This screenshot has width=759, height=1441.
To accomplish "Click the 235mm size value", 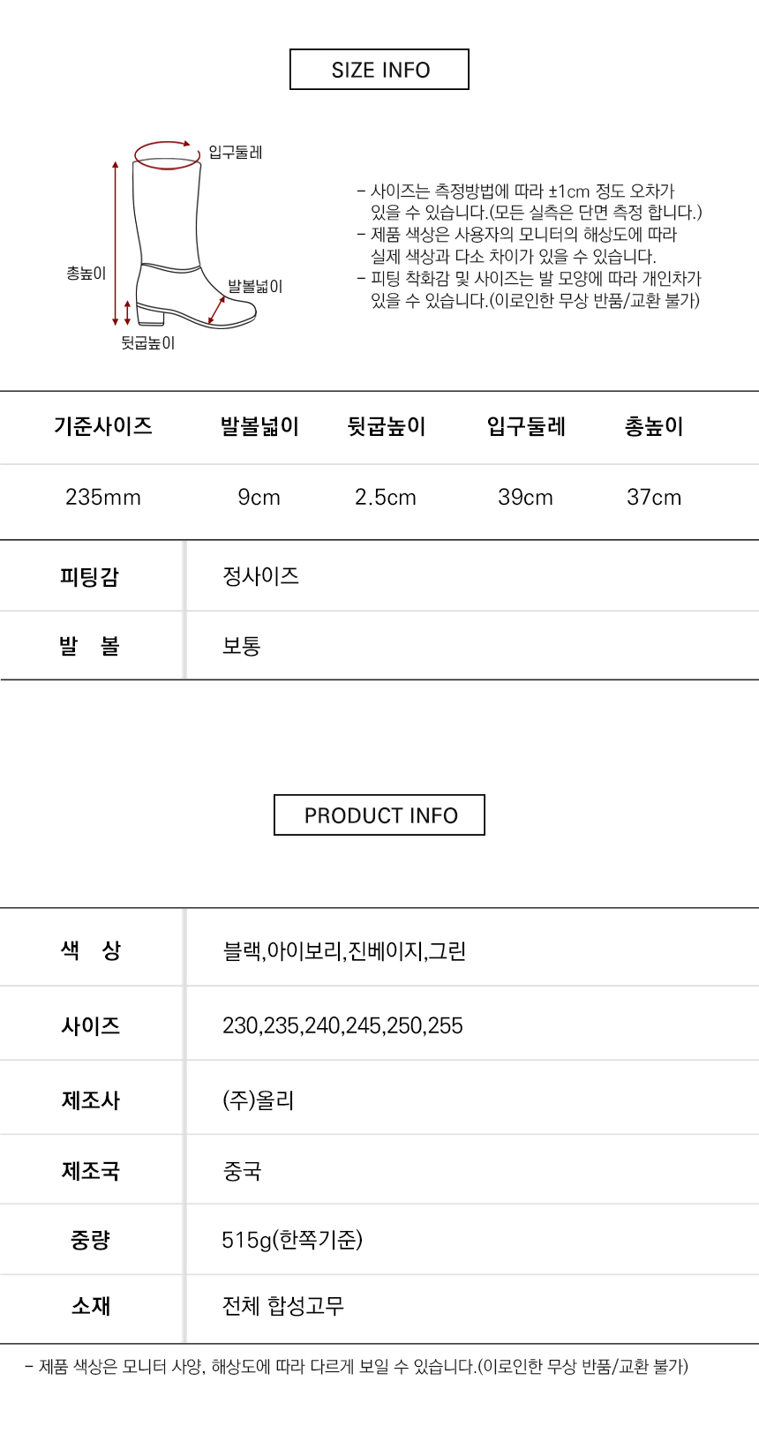I will [103, 498].
